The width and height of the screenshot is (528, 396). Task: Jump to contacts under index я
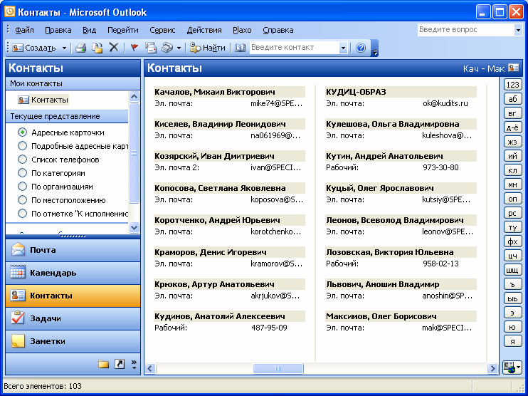512,340
